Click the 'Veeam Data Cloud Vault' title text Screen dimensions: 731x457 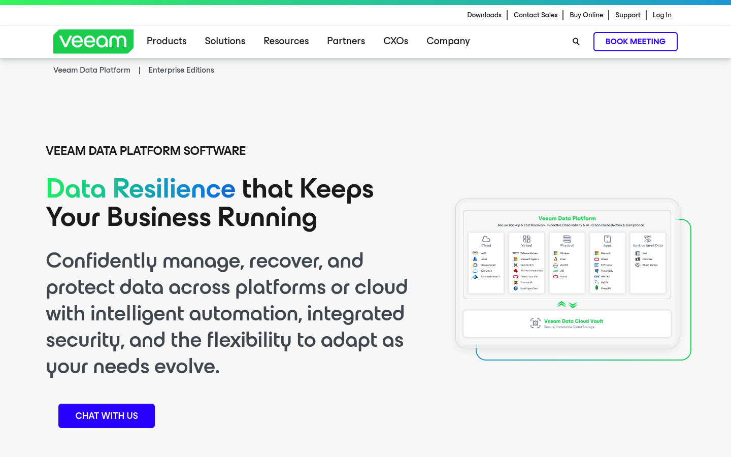coord(574,321)
